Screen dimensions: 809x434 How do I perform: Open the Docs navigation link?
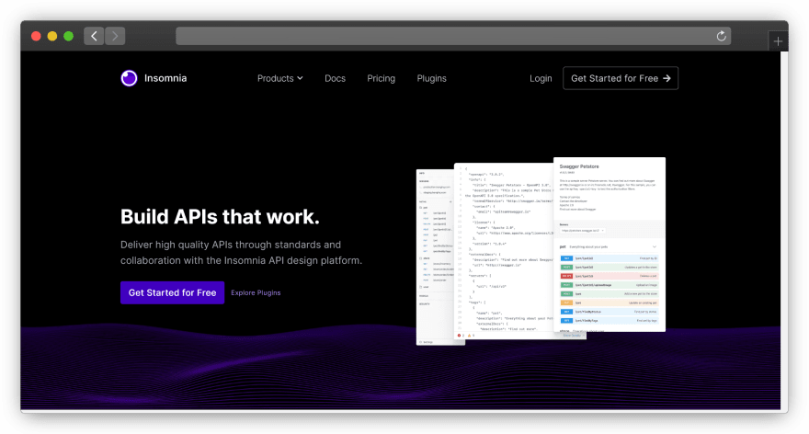click(x=335, y=78)
